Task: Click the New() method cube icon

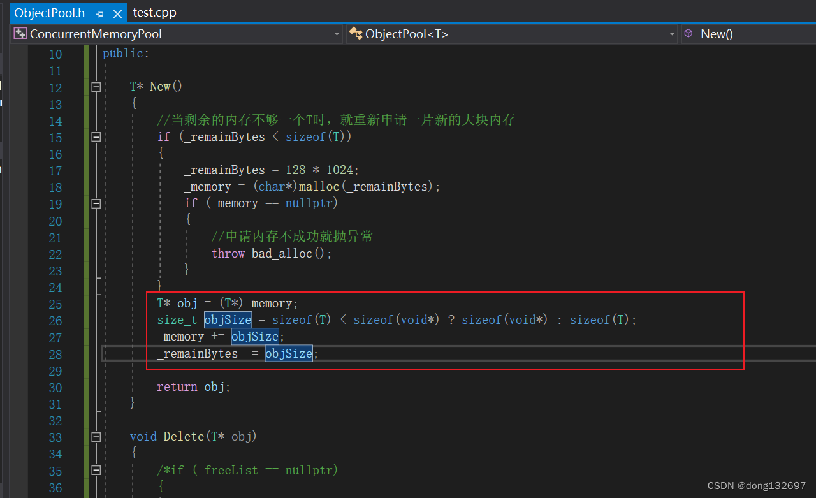Action: point(688,34)
